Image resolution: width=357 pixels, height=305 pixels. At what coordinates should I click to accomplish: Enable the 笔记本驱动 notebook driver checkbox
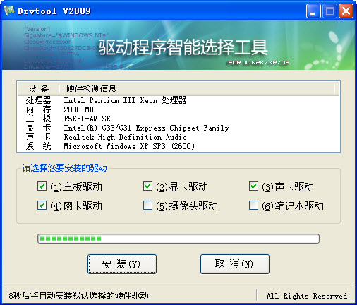(x=253, y=205)
